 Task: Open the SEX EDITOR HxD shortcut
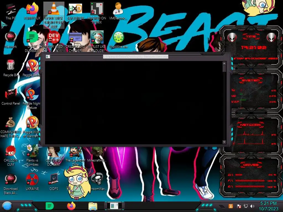pos(75,11)
